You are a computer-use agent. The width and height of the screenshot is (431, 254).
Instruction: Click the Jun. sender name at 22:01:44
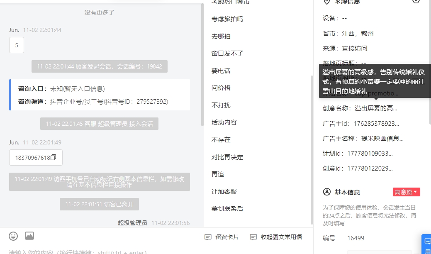point(14,30)
